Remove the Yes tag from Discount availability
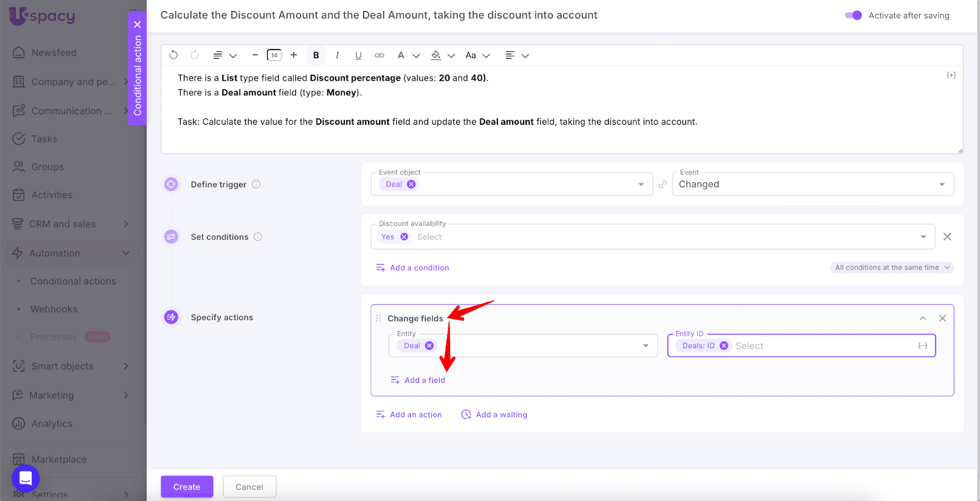The height and width of the screenshot is (501, 980). click(x=404, y=237)
